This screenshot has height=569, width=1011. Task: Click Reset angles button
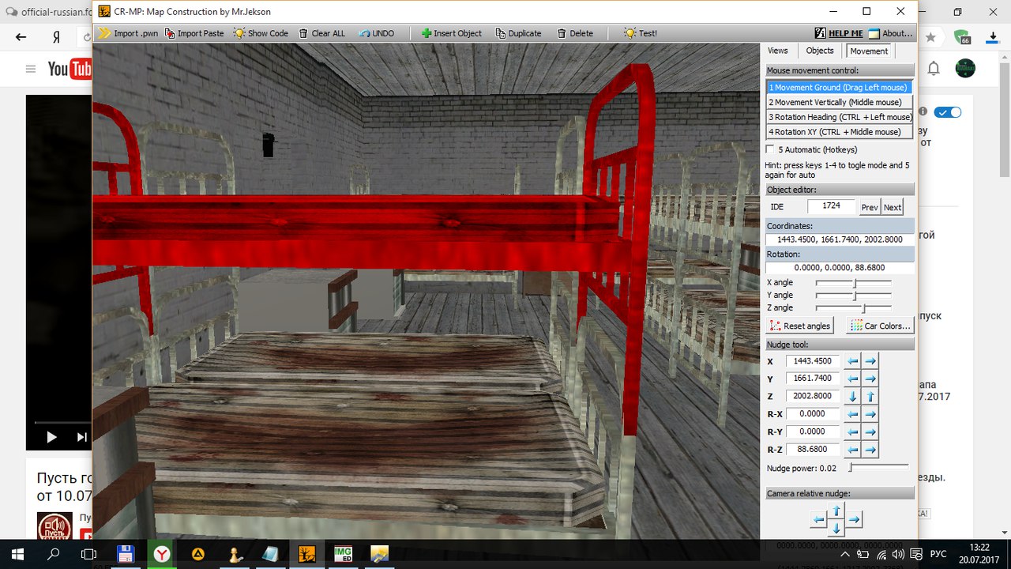(x=800, y=326)
